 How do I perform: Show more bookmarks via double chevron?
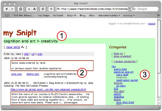click(158, 15)
